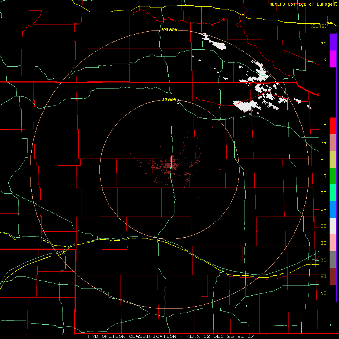Click the BI brown legend swatch
The height and width of the screenshot is (339, 339).
(333, 276)
